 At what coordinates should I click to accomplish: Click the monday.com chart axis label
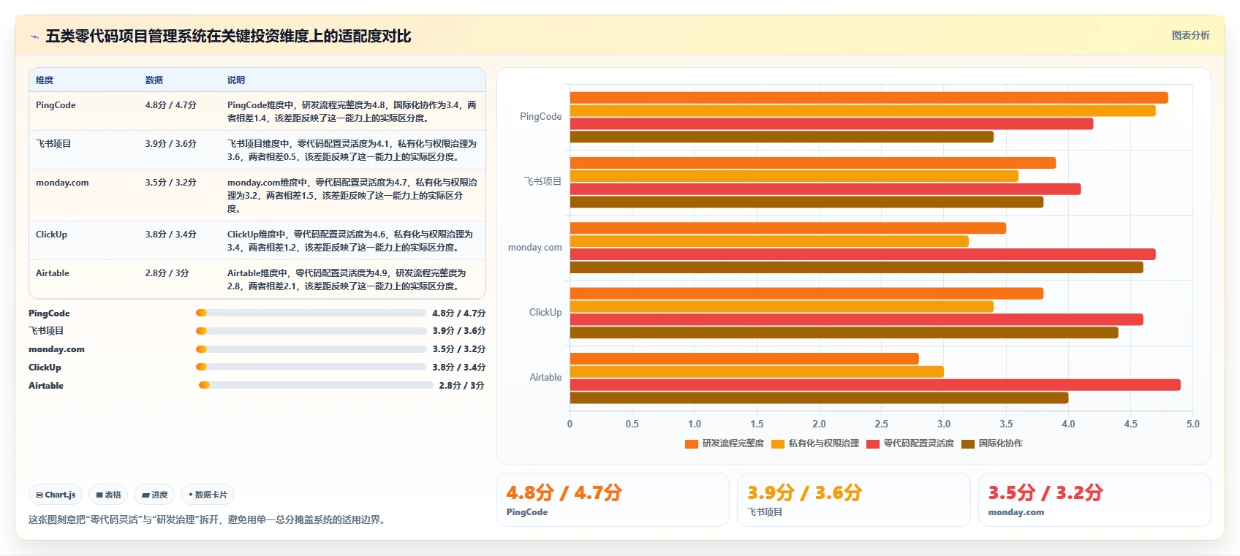[x=534, y=248]
